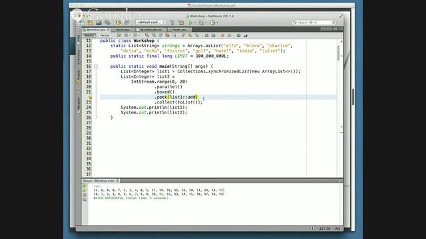
Task: Close the Finder.java tab
Action: pos(189,29)
